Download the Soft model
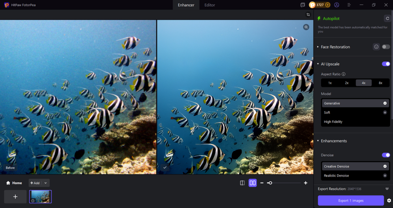 click(385, 112)
